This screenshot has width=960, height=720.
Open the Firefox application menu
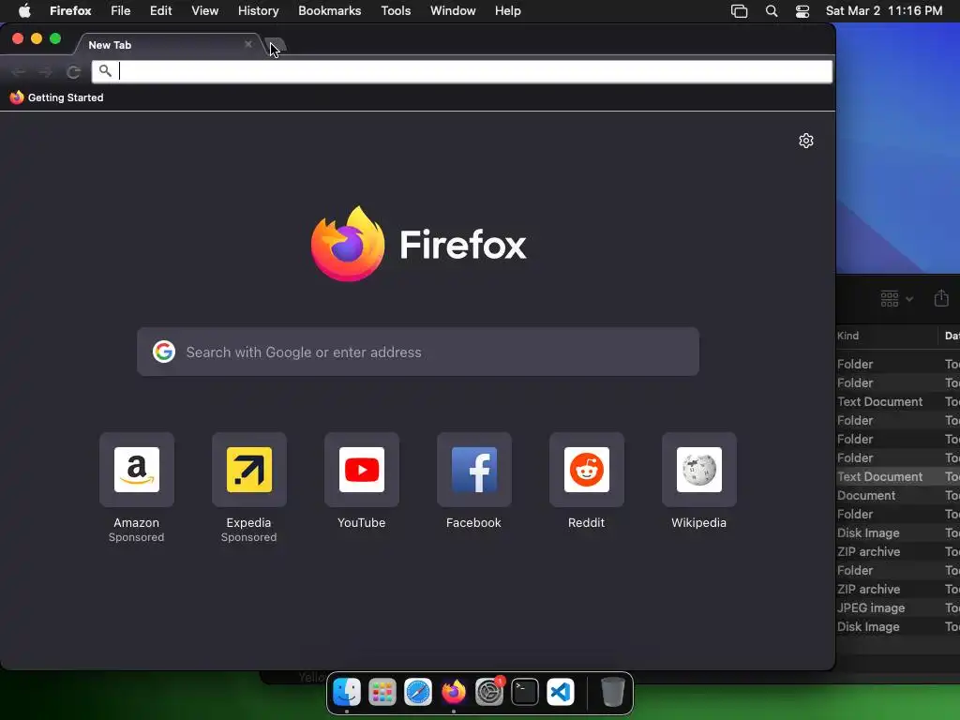tap(70, 11)
